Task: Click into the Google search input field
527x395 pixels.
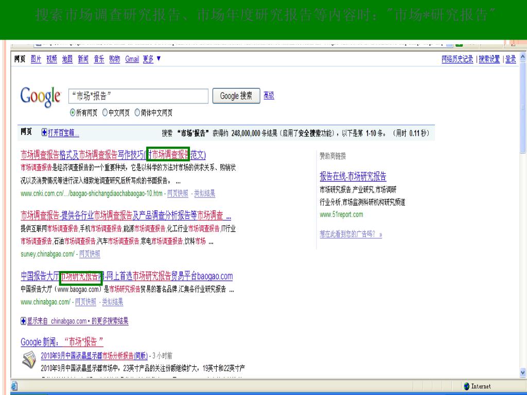Action: click(138, 96)
